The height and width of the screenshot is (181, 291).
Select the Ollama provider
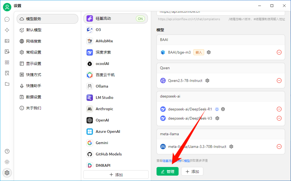pyautogui.click(x=116, y=86)
